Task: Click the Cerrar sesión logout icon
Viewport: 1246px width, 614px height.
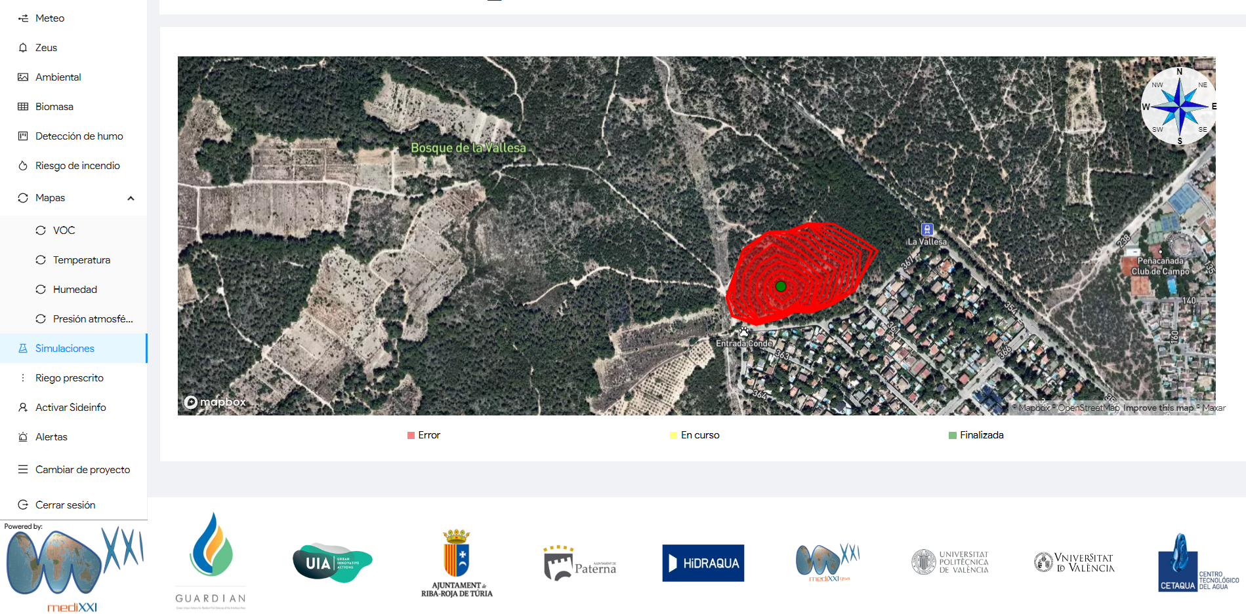Action: pos(23,505)
